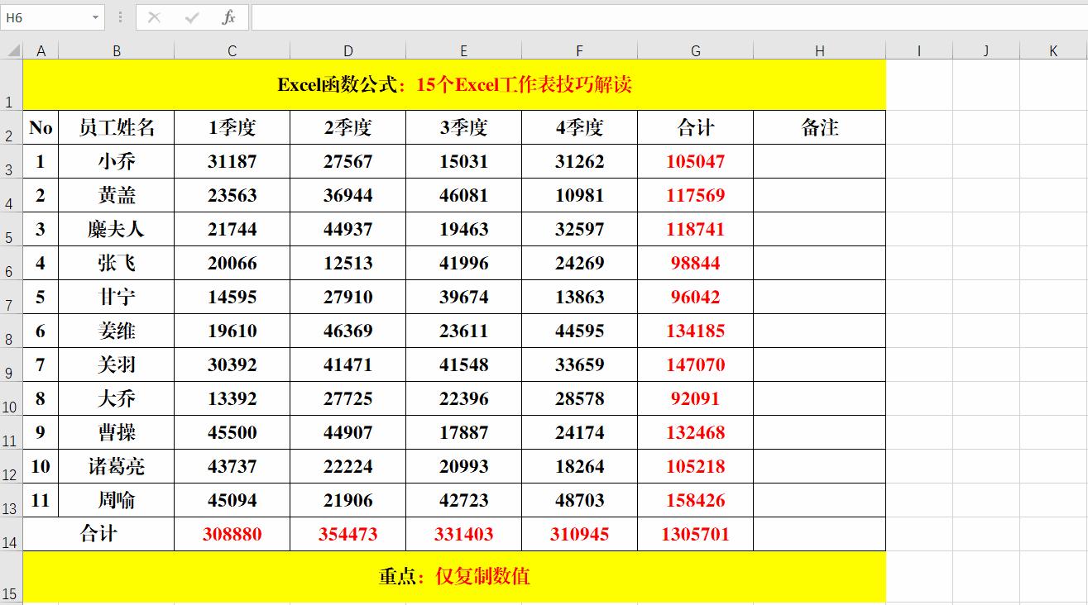Select column B header
Screen dimensions: 1088x605
[117, 50]
